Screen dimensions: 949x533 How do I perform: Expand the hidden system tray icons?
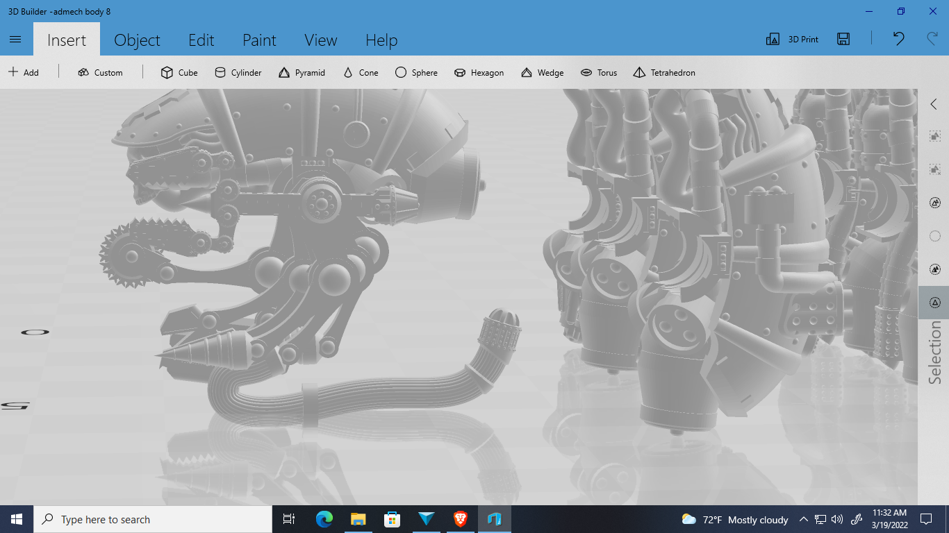click(804, 519)
